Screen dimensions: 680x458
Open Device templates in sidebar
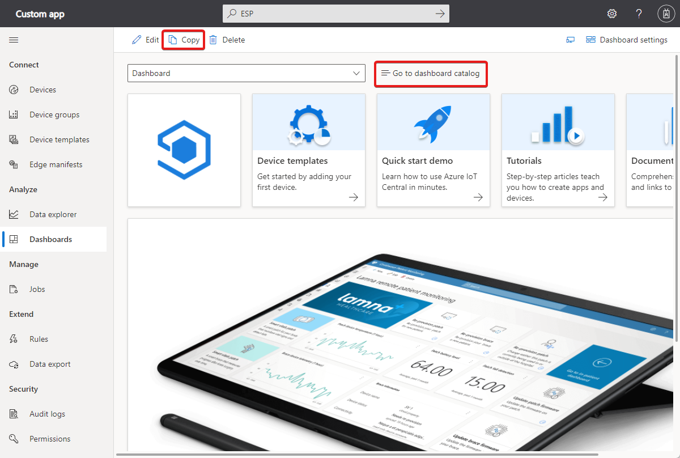pyautogui.click(x=59, y=139)
